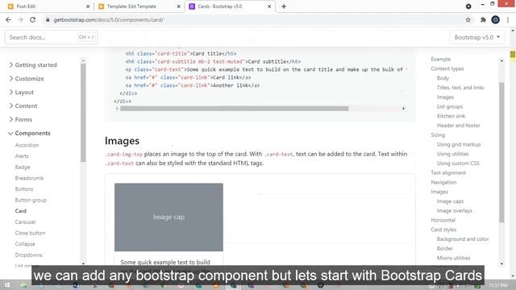Jump to Header and footer section

point(458,126)
